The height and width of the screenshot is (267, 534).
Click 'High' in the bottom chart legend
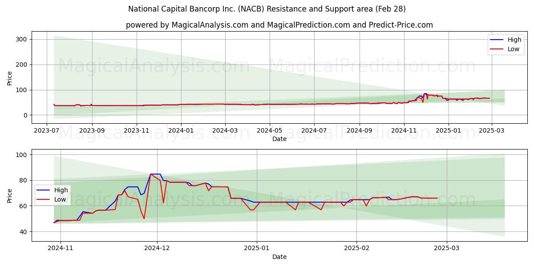[61, 190]
